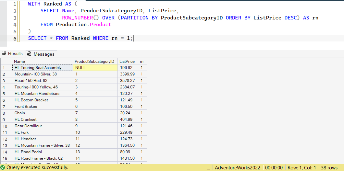Select the Chain cell

[43, 113]
